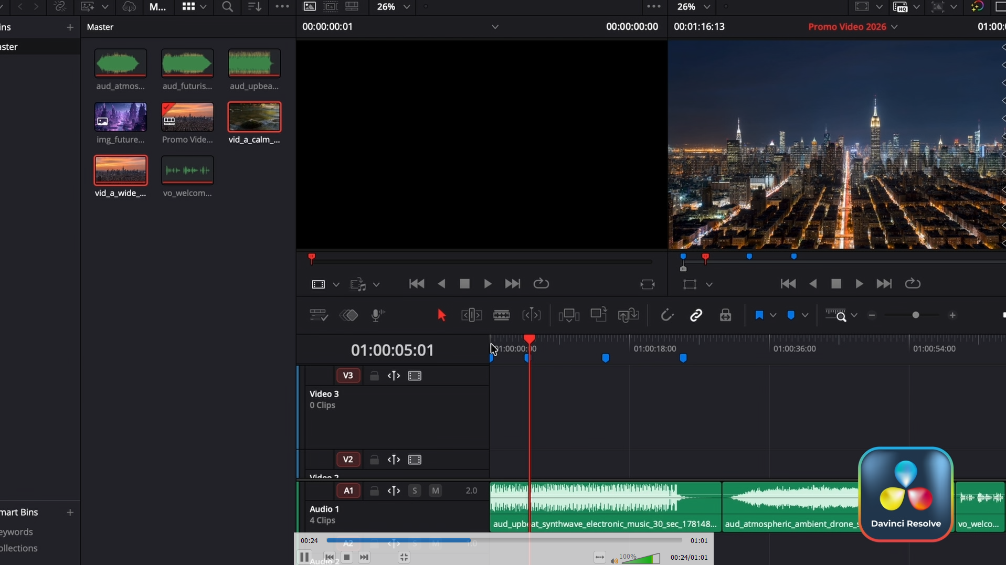Image resolution: width=1006 pixels, height=565 pixels.
Task: Activate the Trim Edit Mode tool
Action: click(x=471, y=315)
